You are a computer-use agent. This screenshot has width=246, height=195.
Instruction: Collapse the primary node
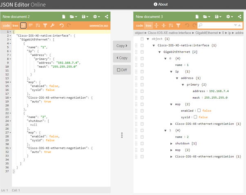pos(183,85)
